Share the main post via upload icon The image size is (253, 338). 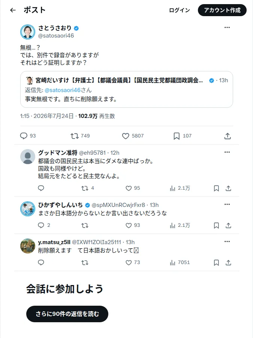click(228, 136)
